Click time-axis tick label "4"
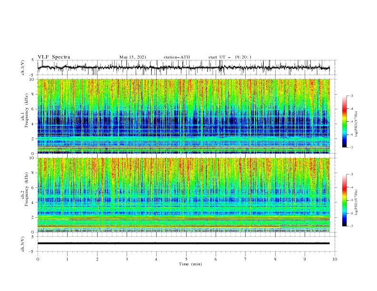This screenshot has height=291, width=377. point(156,259)
